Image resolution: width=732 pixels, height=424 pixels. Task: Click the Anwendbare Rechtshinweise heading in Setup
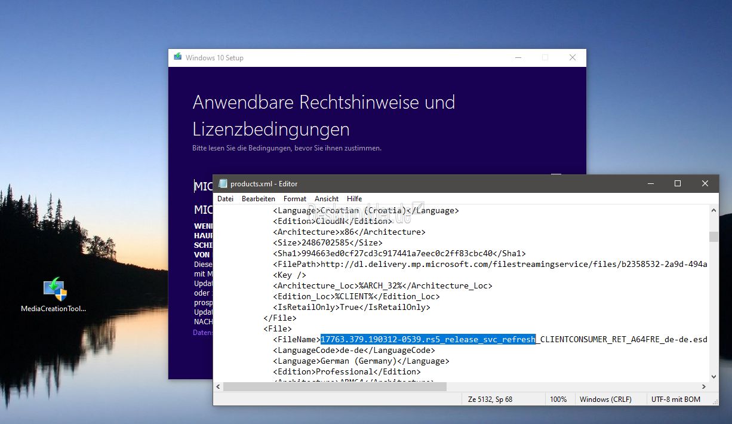pyautogui.click(x=324, y=115)
